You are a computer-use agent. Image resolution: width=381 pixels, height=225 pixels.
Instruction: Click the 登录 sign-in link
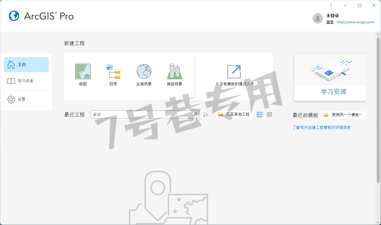tap(330, 22)
